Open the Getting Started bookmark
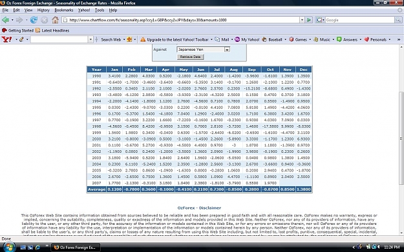This screenshot has width=404, height=252. [x=17, y=30]
